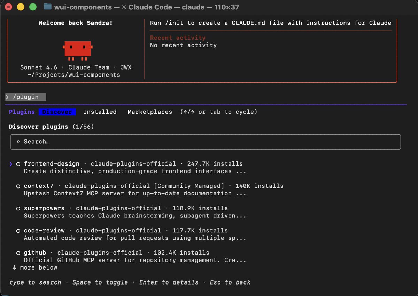Click '118.9K installs' text

coord(200,208)
